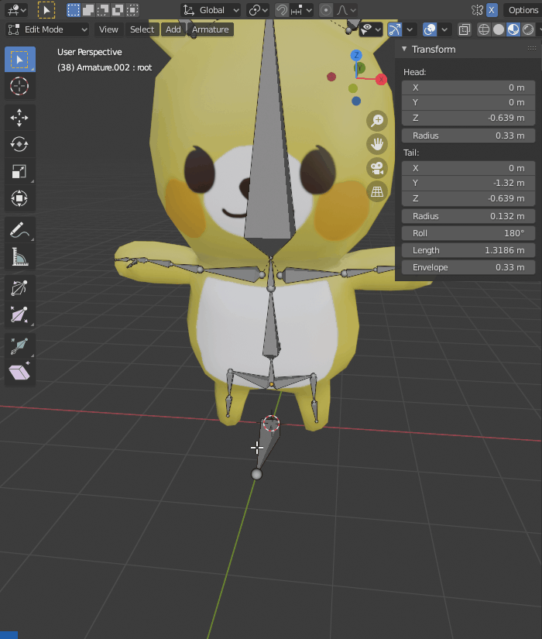Click the Head Y value field
542x639 pixels.
click(x=468, y=102)
